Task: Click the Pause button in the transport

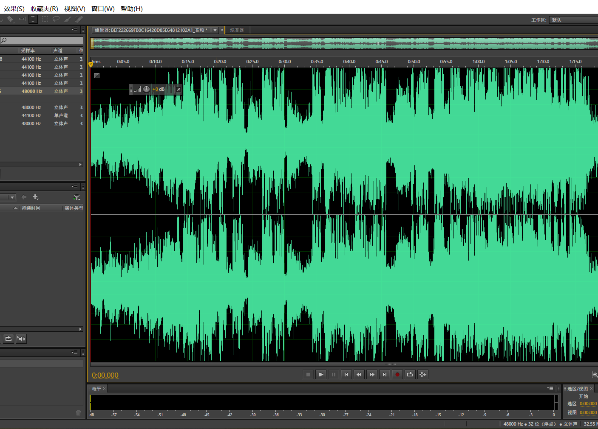Action: point(334,374)
